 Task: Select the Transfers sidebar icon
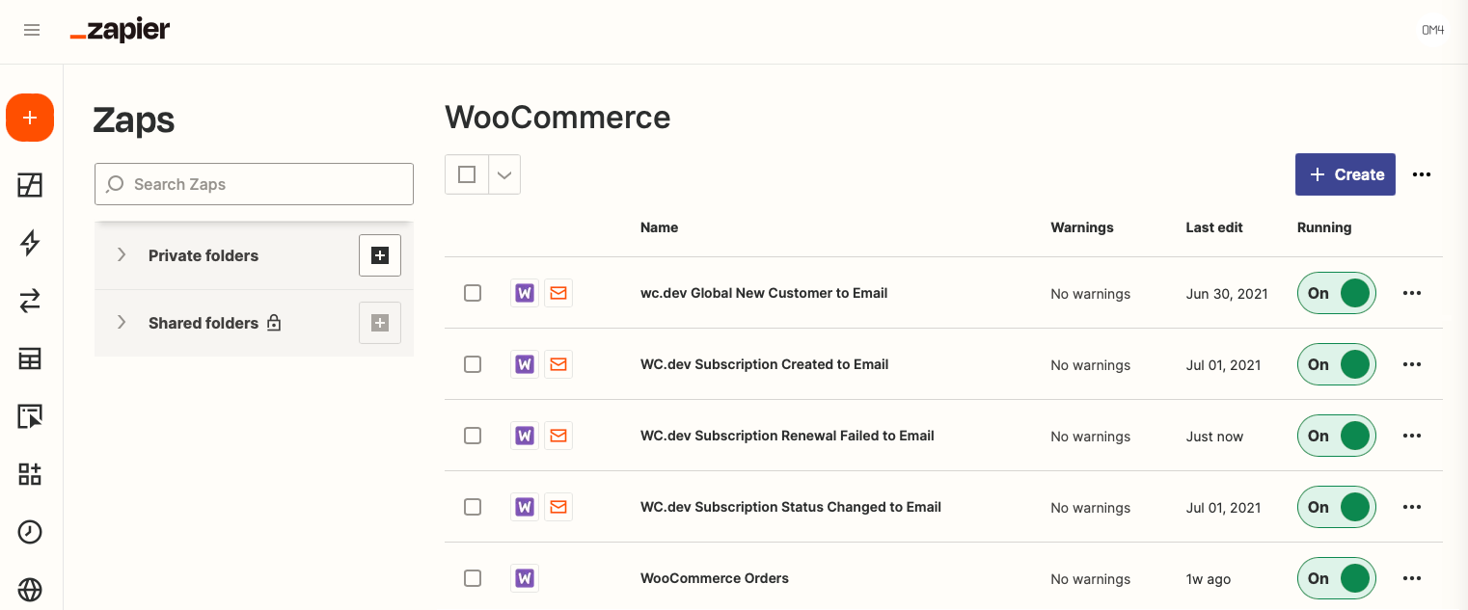tap(30, 301)
